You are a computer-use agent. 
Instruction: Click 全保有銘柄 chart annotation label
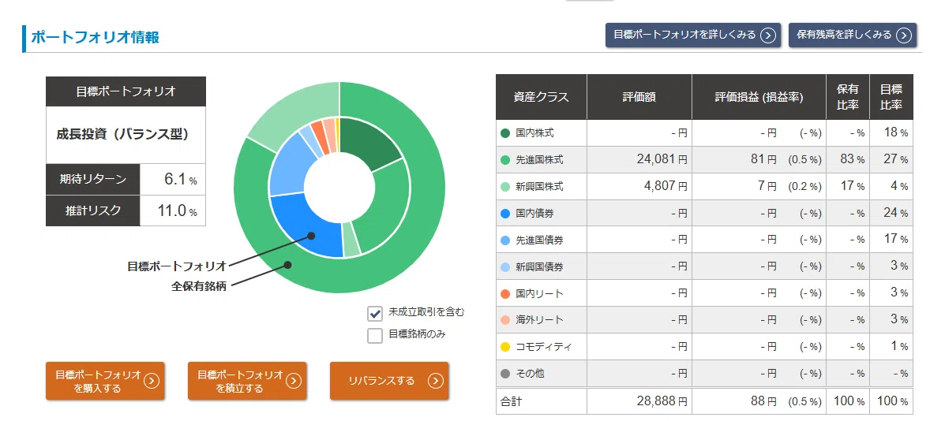point(199,286)
